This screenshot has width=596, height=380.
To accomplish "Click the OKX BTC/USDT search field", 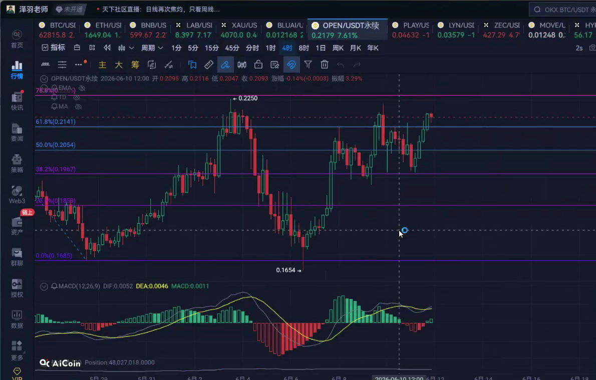I will point(562,9).
